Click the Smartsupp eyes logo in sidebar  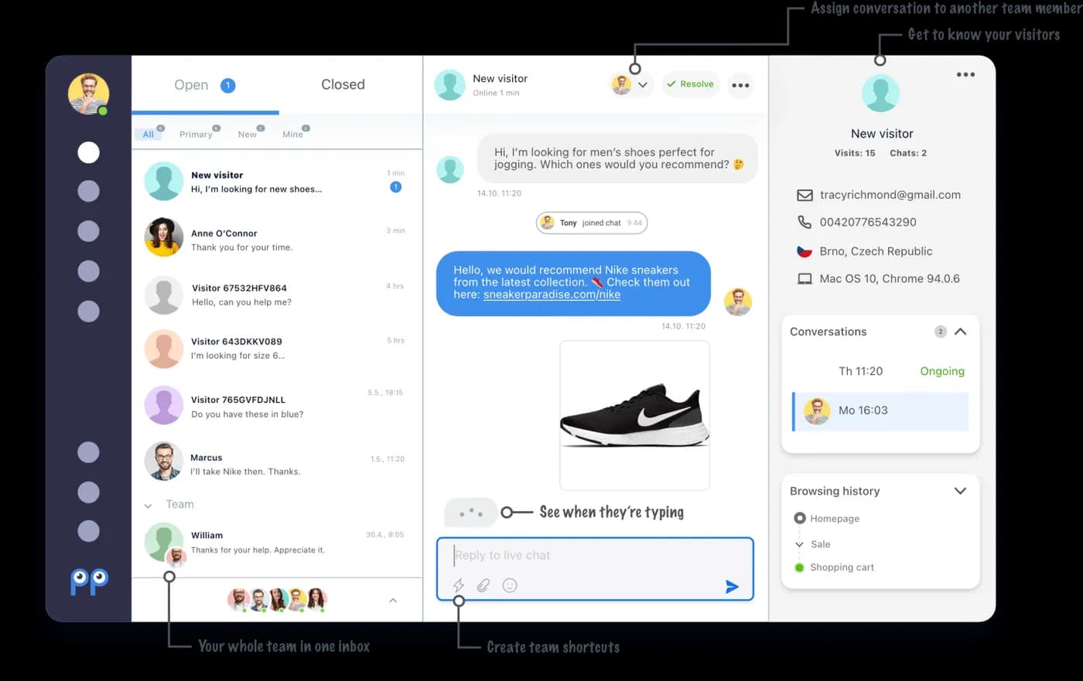(89, 581)
